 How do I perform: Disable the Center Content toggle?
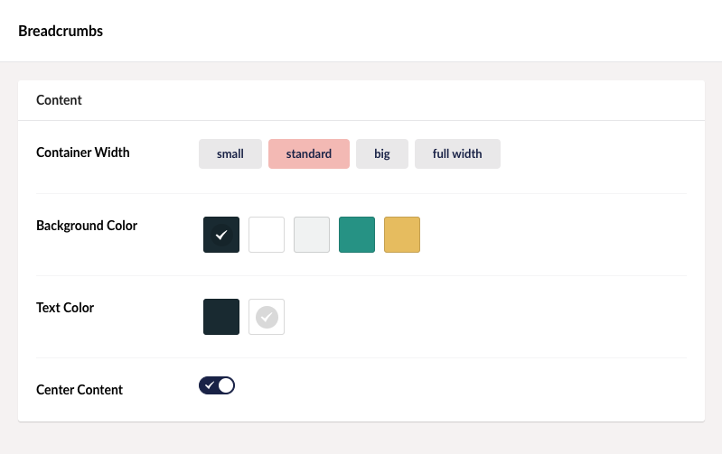[217, 385]
